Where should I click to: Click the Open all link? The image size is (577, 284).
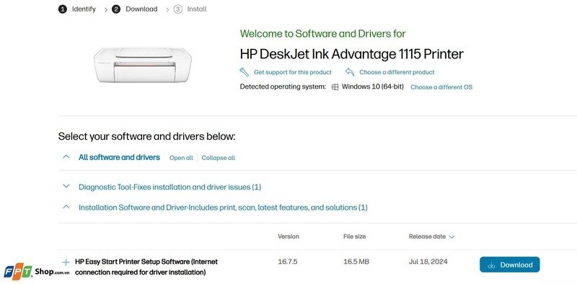tap(181, 158)
